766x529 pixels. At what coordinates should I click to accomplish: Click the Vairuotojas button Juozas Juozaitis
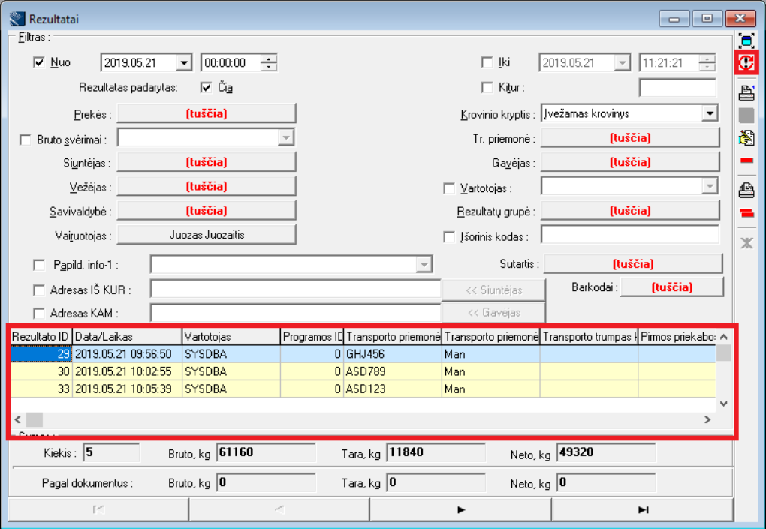[207, 235]
